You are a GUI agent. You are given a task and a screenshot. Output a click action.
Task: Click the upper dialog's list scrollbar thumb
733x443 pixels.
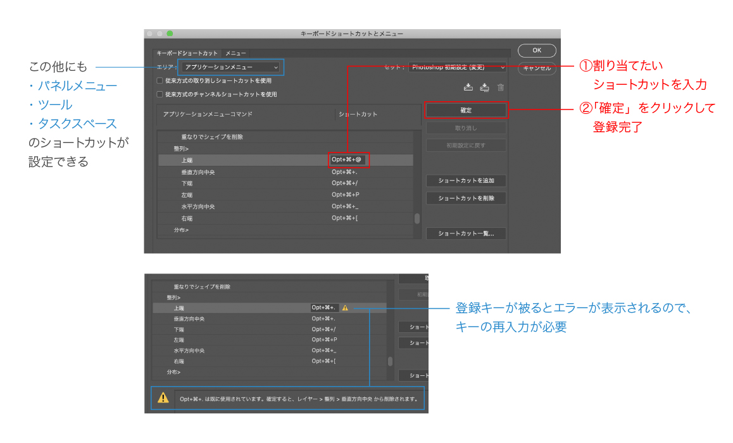(x=417, y=218)
